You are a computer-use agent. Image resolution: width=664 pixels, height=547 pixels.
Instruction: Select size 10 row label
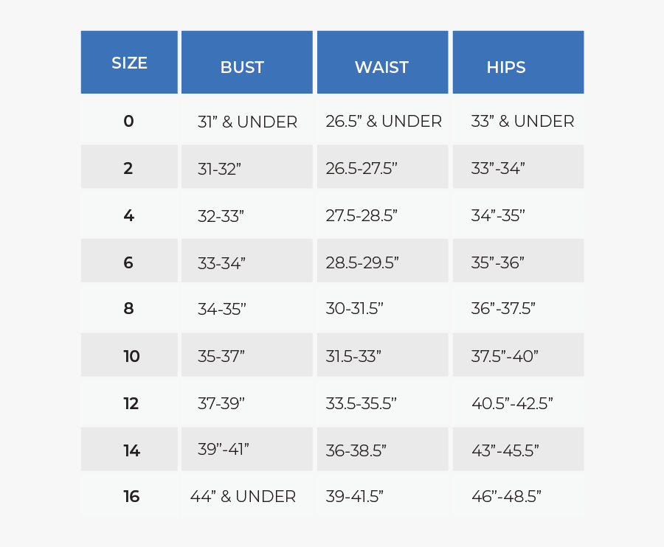click(x=131, y=357)
